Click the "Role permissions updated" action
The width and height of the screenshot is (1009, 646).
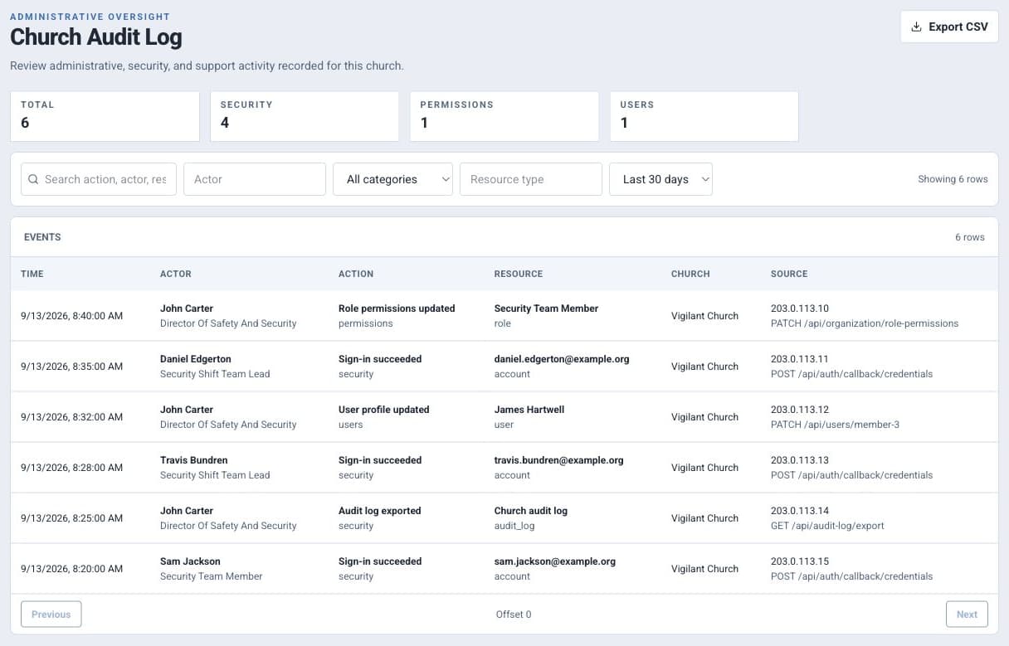(x=397, y=308)
